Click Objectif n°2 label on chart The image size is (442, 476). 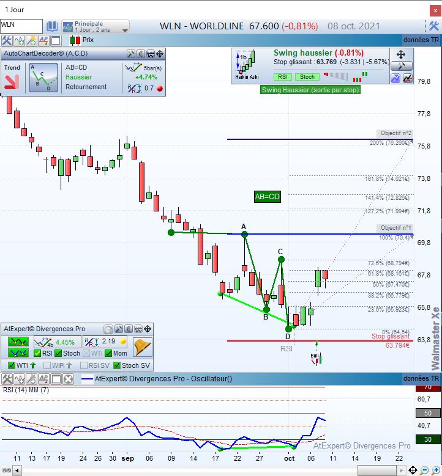coord(395,133)
